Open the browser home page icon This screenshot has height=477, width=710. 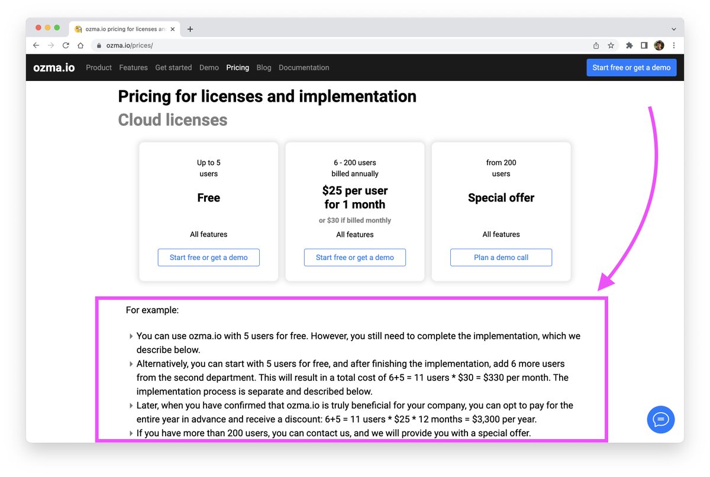pos(80,46)
